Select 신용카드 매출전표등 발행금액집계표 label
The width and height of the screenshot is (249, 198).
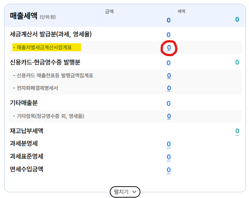coord(53,75)
